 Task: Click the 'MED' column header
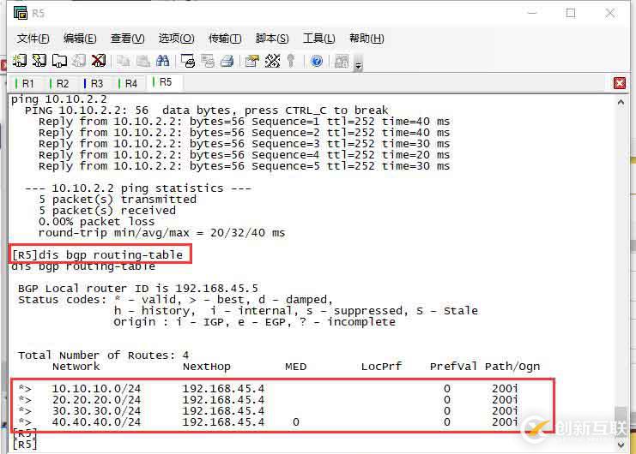click(x=296, y=367)
